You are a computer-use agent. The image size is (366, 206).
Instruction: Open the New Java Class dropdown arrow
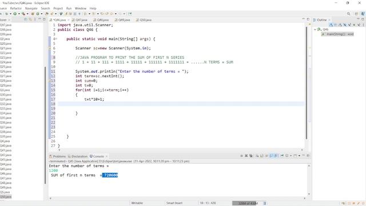coord(42,14)
